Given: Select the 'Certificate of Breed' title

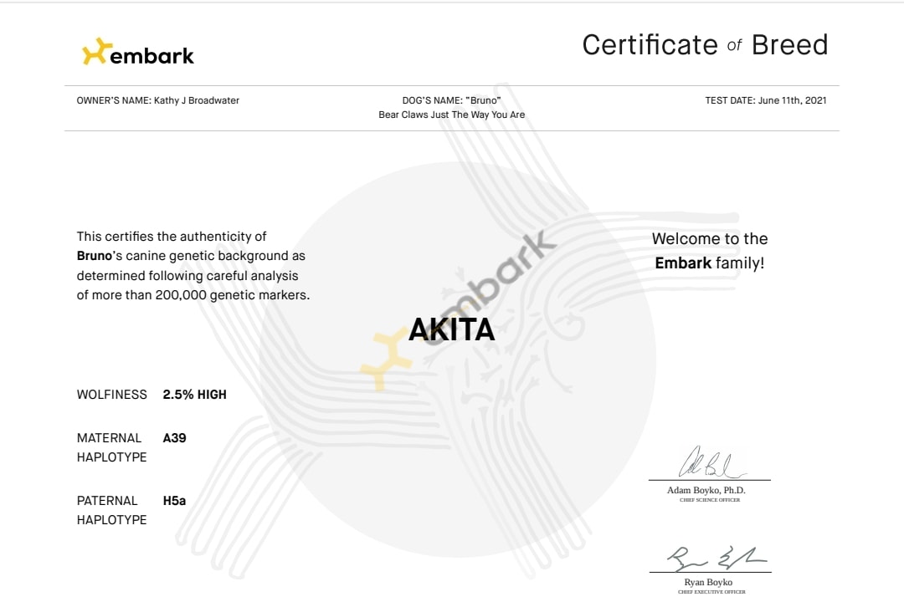Looking at the screenshot, I should point(705,45).
